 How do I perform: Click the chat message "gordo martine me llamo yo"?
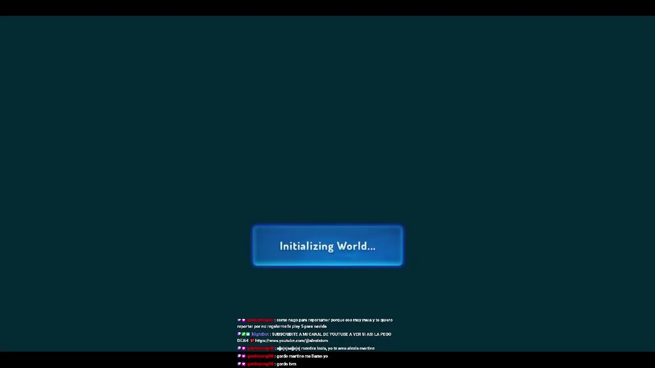point(302,356)
